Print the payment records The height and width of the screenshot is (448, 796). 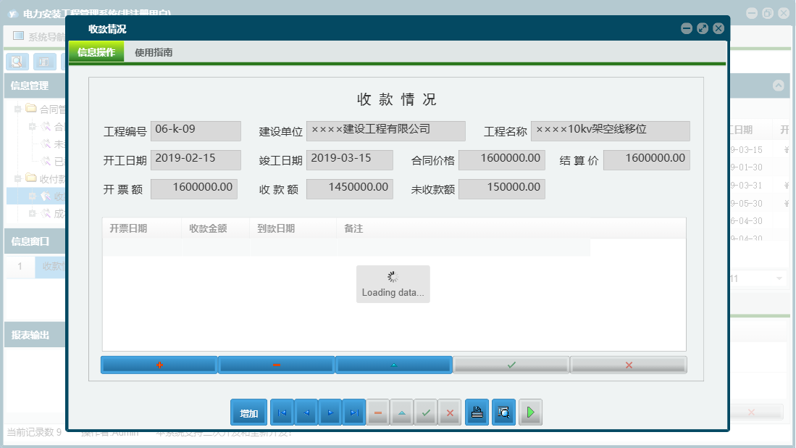click(x=477, y=412)
